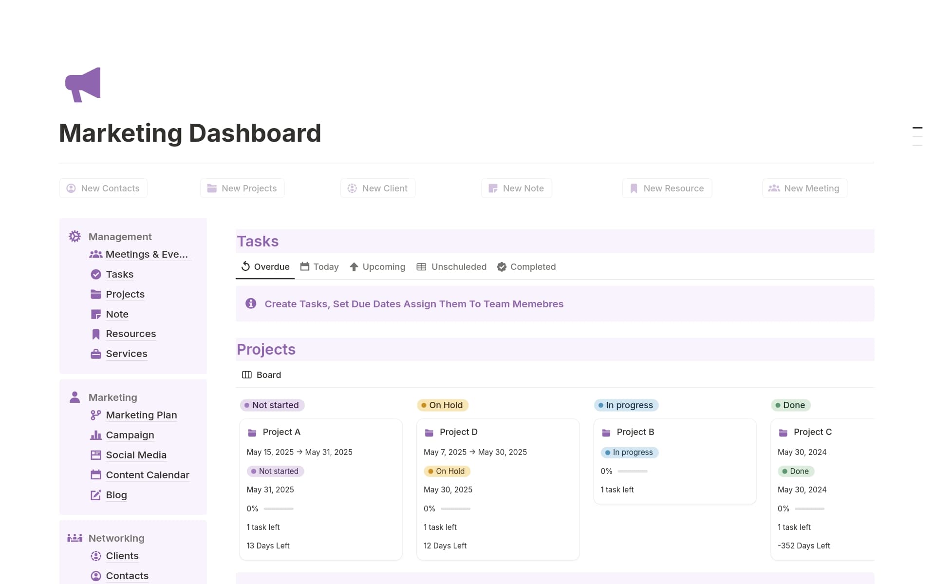The width and height of the screenshot is (935, 584).
Task: Click the Marketing person icon in sidebar
Action: point(74,396)
